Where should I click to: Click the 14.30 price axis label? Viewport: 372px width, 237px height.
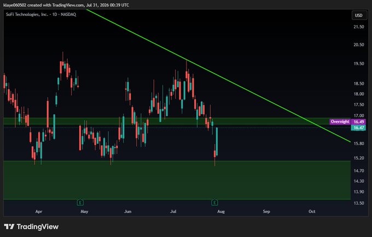[x=358, y=181]
